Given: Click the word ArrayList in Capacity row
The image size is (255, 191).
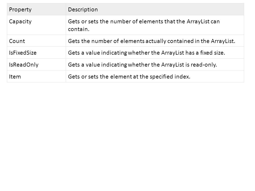Looking at the screenshot, I should [x=198, y=21].
